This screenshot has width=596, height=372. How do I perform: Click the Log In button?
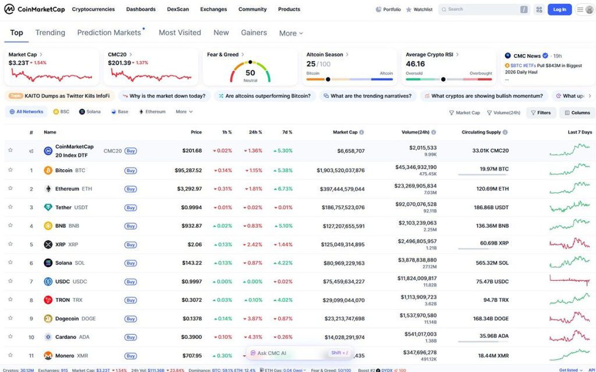pos(559,9)
